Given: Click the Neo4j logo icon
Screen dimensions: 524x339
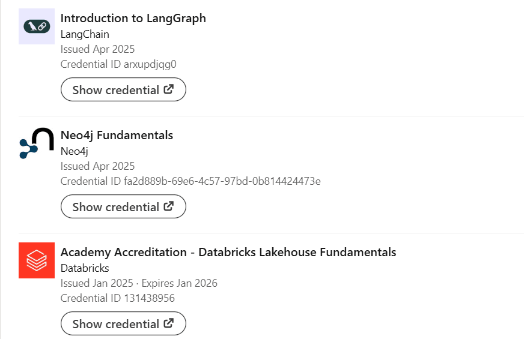Looking at the screenshot, I should (x=37, y=143).
